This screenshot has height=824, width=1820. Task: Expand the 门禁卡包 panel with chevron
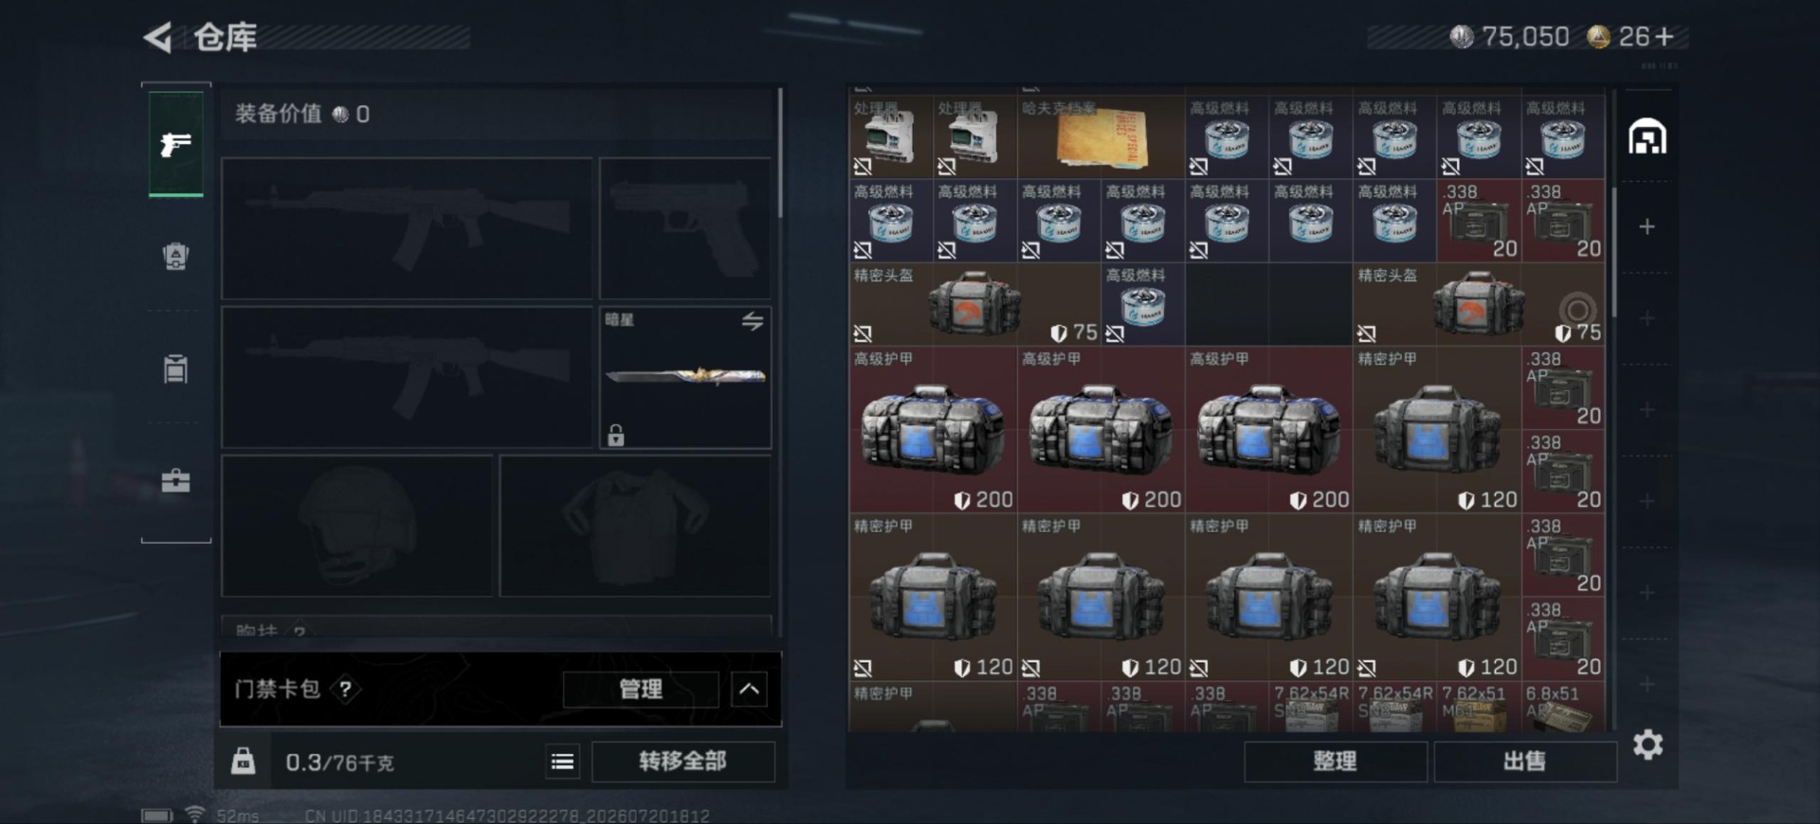point(749,690)
